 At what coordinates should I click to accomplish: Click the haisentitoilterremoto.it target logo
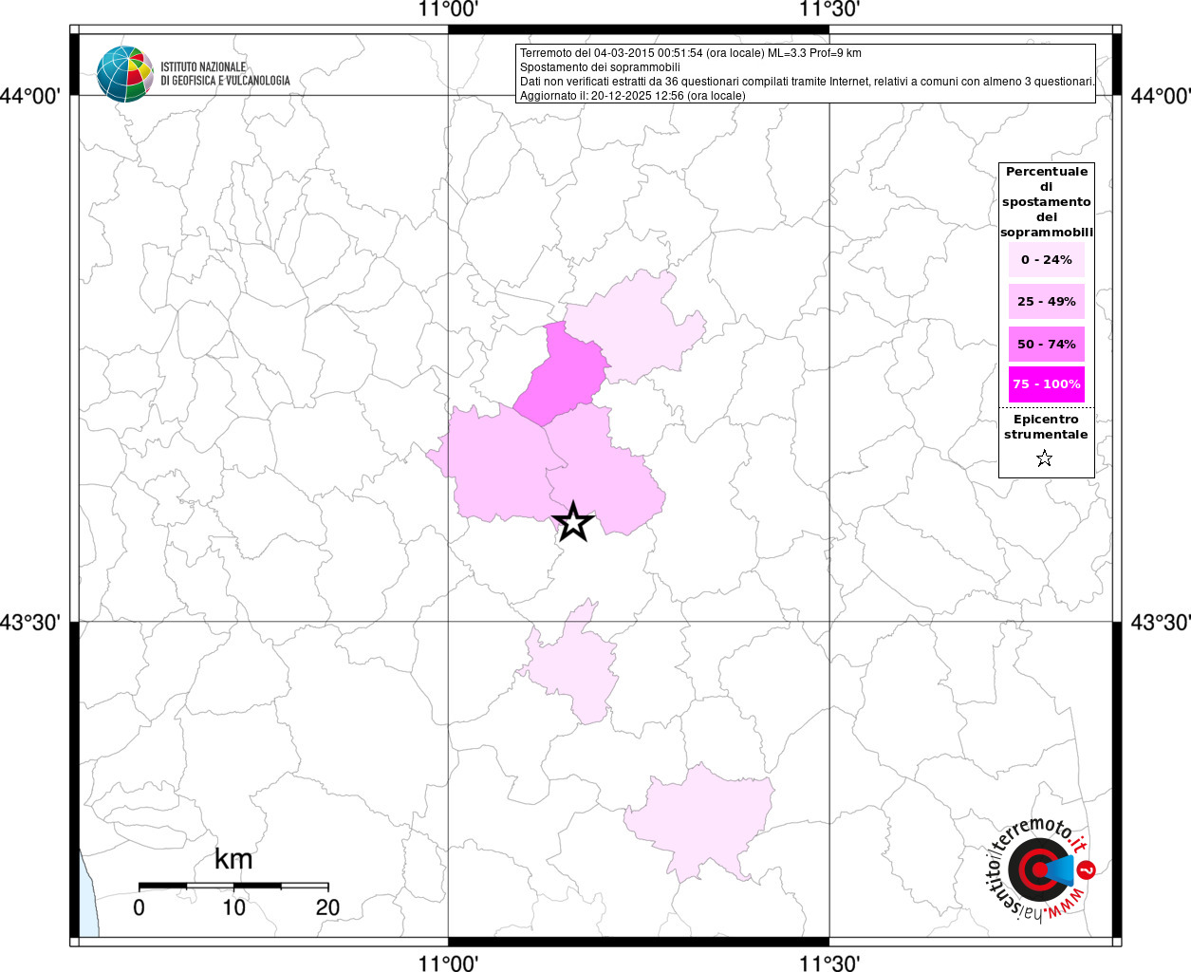tap(1039, 869)
